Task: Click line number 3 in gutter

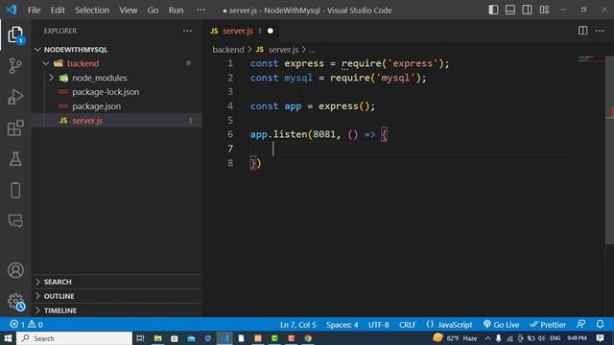Action: coord(230,92)
